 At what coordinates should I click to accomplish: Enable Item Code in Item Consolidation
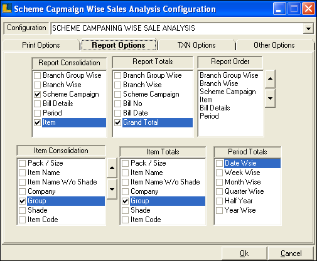click(x=22, y=220)
